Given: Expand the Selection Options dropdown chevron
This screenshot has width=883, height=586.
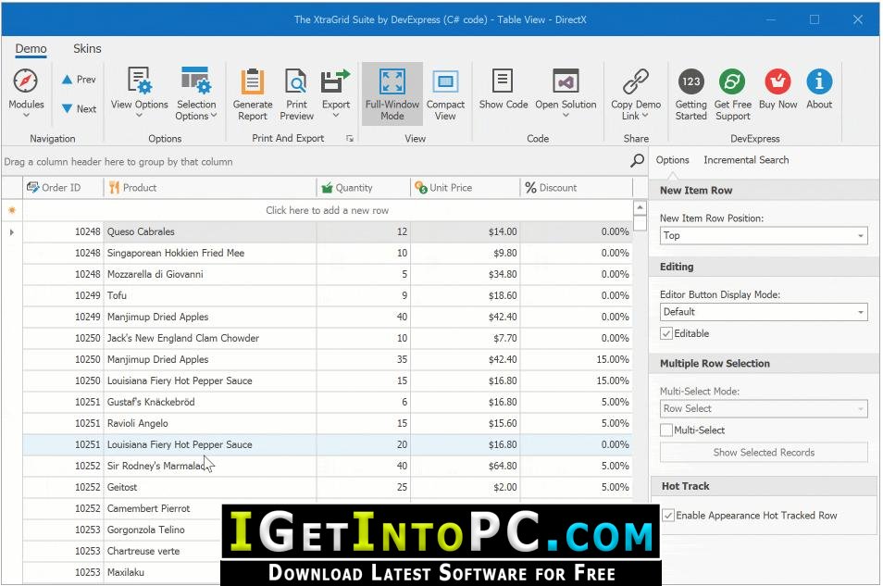Looking at the screenshot, I should coord(214,116).
